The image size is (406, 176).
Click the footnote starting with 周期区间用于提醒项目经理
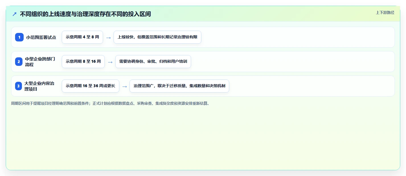(110, 104)
